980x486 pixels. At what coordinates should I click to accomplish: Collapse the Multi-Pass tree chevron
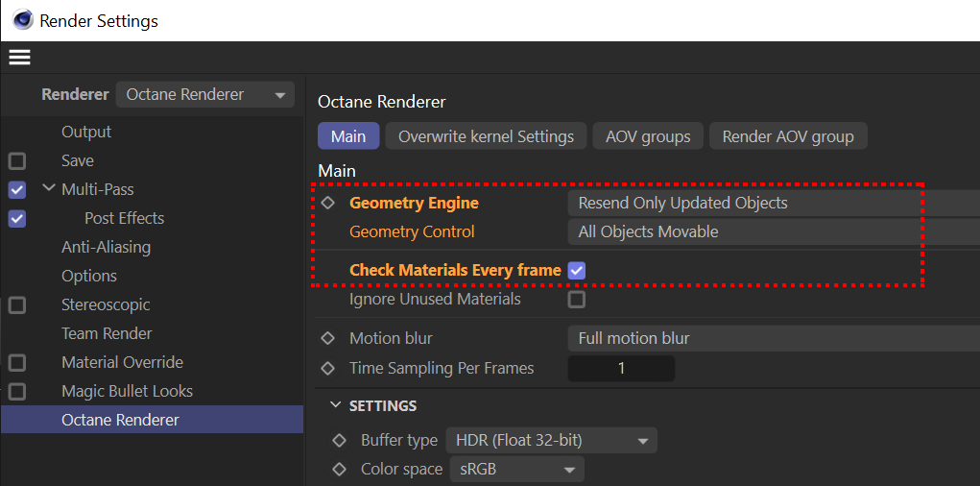point(49,188)
